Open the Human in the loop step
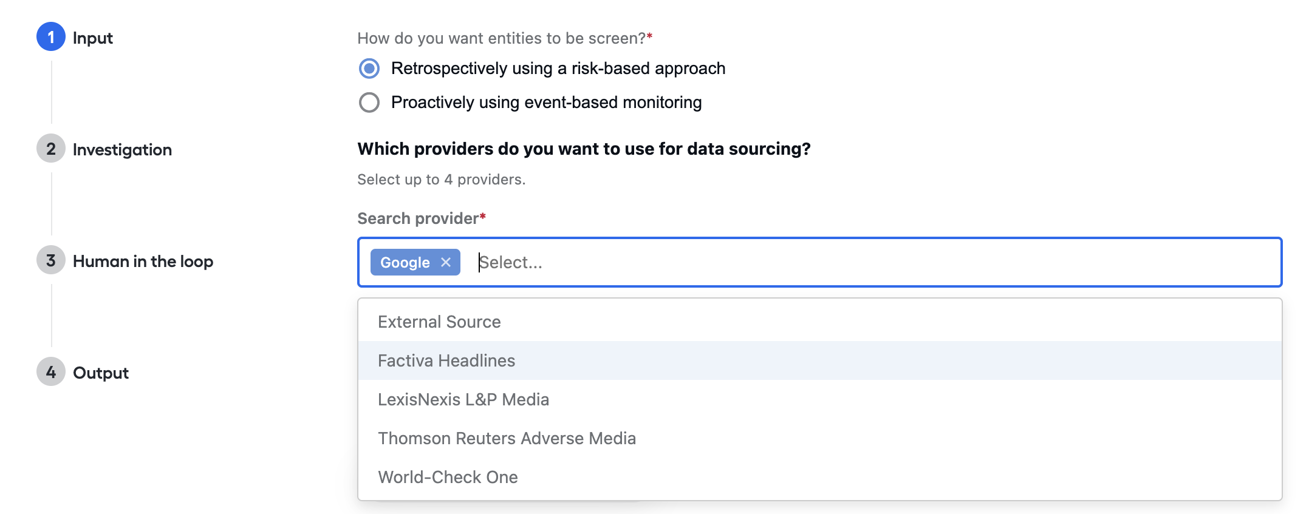The width and height of the screenshot is (1309, 514). pos(143,261)
